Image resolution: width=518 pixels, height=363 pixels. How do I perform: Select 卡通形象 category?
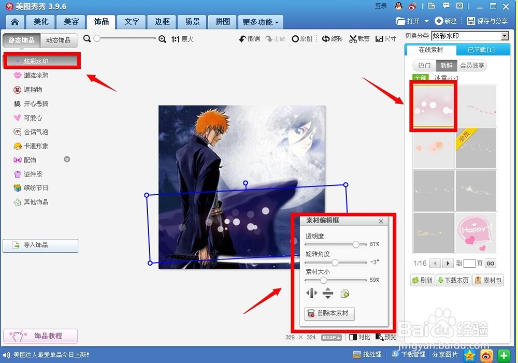(31, 146)
